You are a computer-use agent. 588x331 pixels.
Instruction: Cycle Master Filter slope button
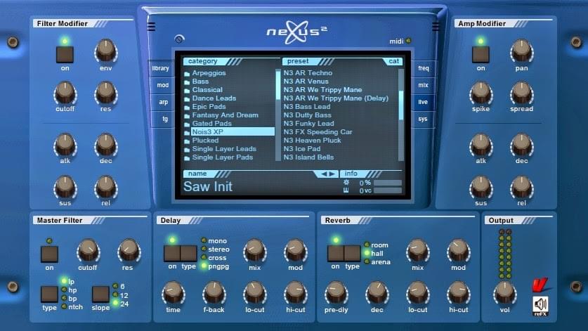pos(100,294)
